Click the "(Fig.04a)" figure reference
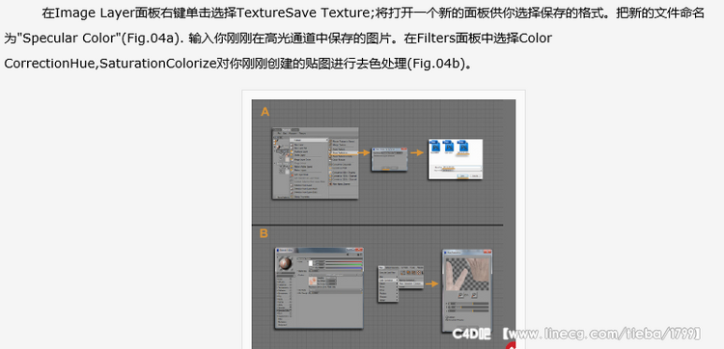The height and width of the screenshot is (349, 724). [x=150, y=39]
